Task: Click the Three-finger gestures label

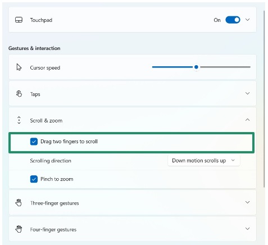Action: (54, 203)
